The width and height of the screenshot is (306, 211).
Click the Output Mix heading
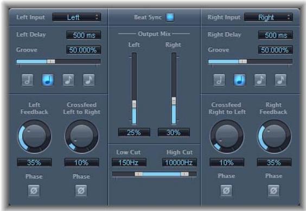(154, 34)
